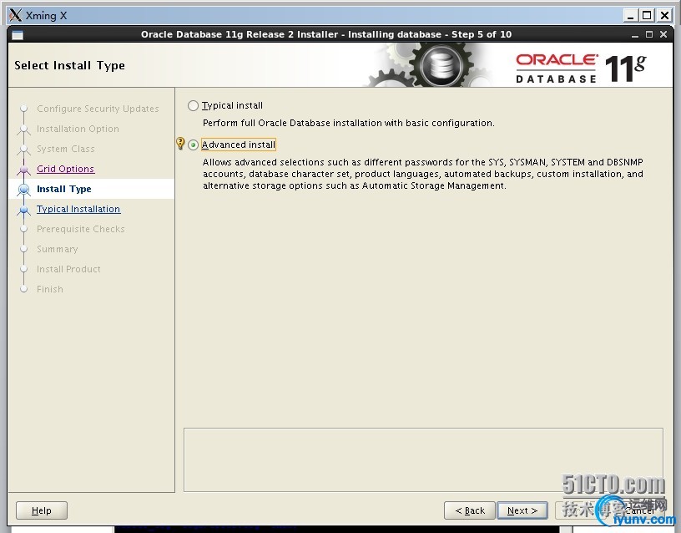
Task: Open the Grid Options step link
Action: [x=65, y=169]
